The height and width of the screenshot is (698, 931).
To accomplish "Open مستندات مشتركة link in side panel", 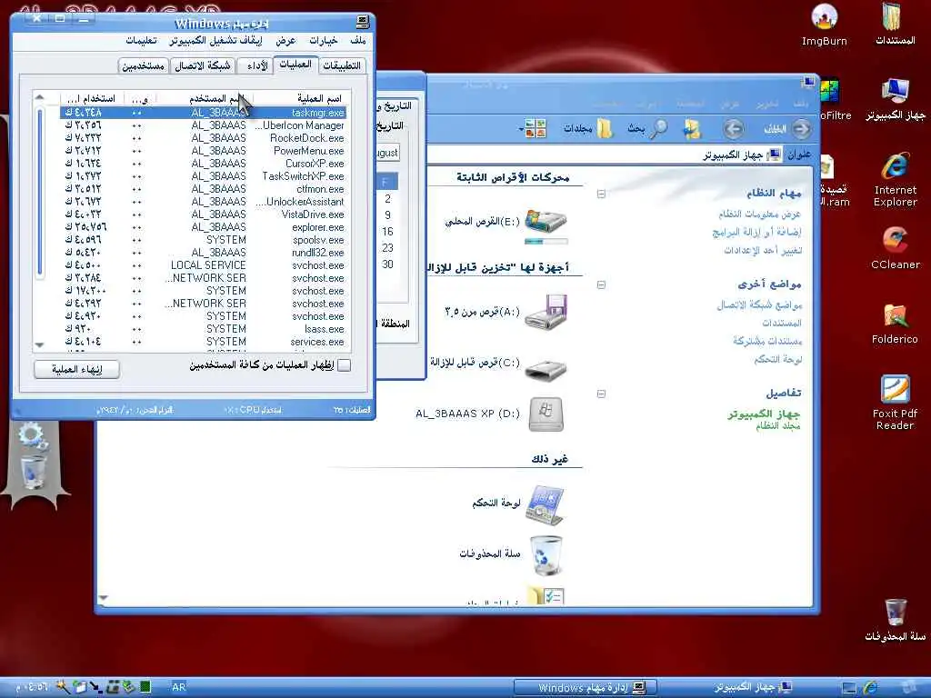I will pyautogui.click(x=767, y=341).
